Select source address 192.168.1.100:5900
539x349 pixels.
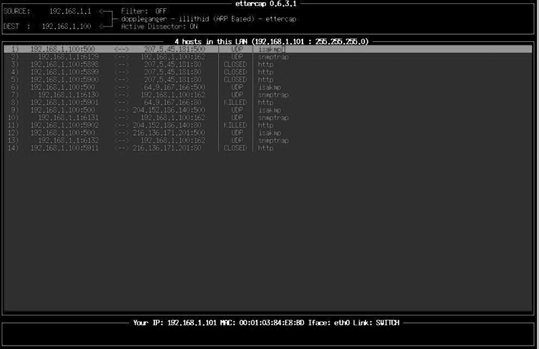click(x=65, y=80)
